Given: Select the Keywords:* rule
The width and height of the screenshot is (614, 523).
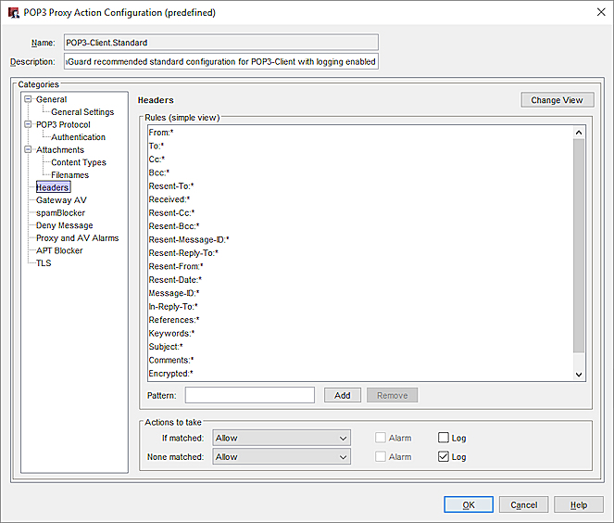Looking at the screenshot, I should 360,333.
